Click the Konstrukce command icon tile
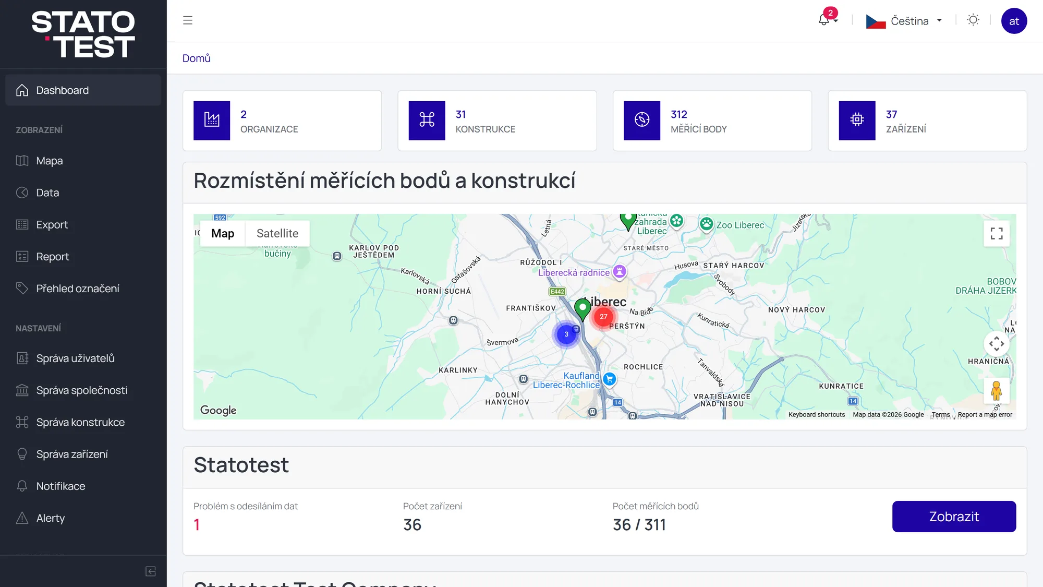Screen dimensions: 1043x587 [427, 121]
